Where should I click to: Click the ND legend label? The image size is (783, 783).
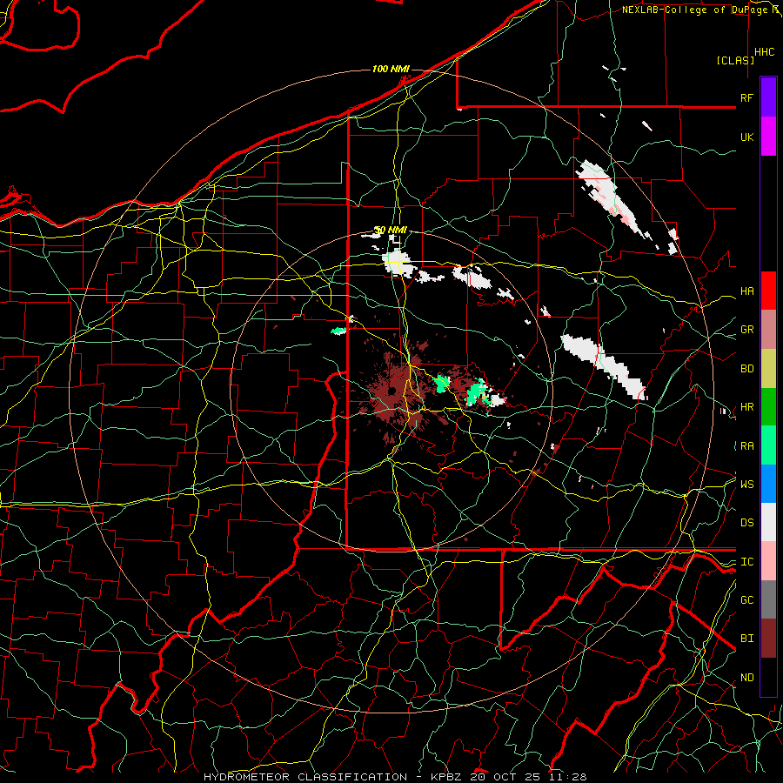point(746,678)
